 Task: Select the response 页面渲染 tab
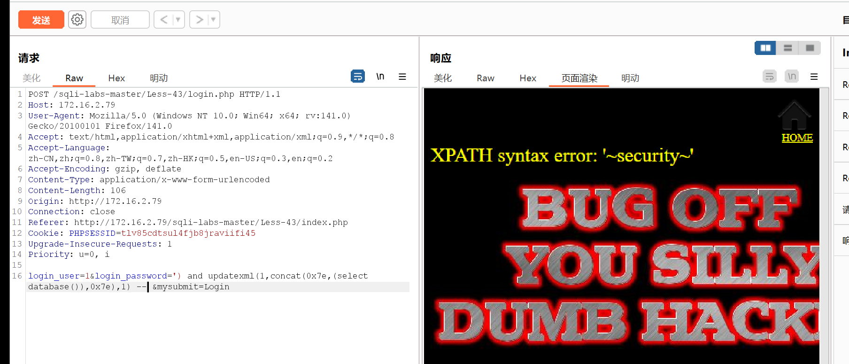point(579,78)
